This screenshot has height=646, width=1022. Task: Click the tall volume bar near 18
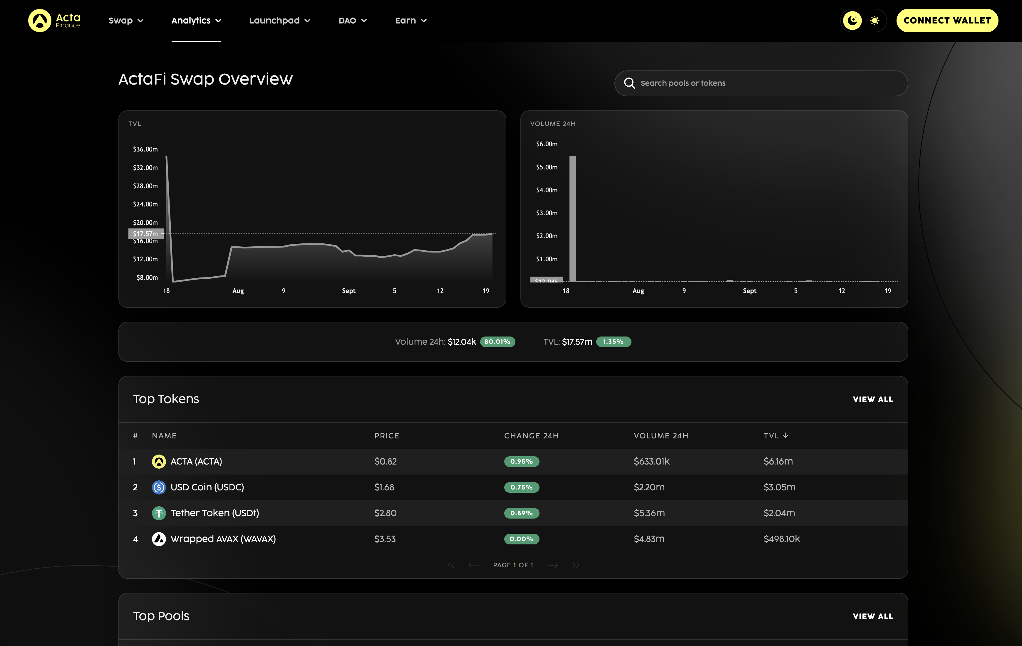572,218
